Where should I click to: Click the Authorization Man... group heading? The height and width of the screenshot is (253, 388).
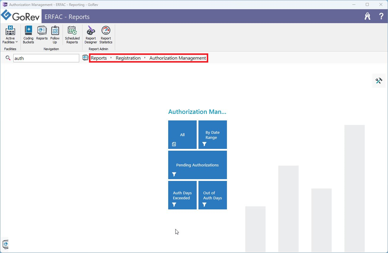197,112
